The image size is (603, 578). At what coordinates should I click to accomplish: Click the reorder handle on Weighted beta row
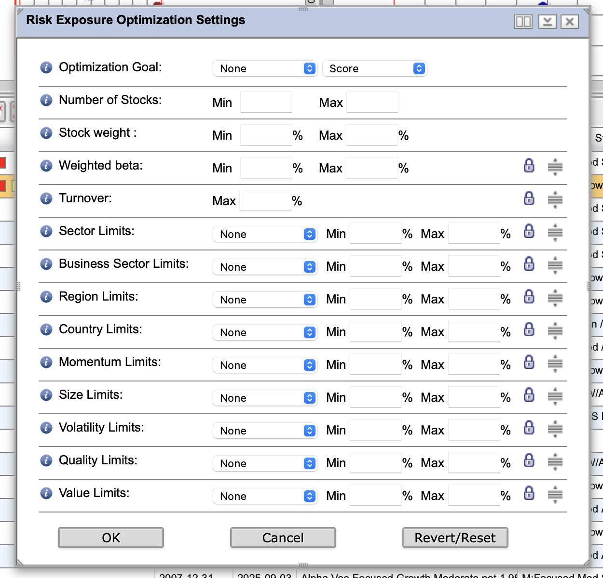pos(555,167)
